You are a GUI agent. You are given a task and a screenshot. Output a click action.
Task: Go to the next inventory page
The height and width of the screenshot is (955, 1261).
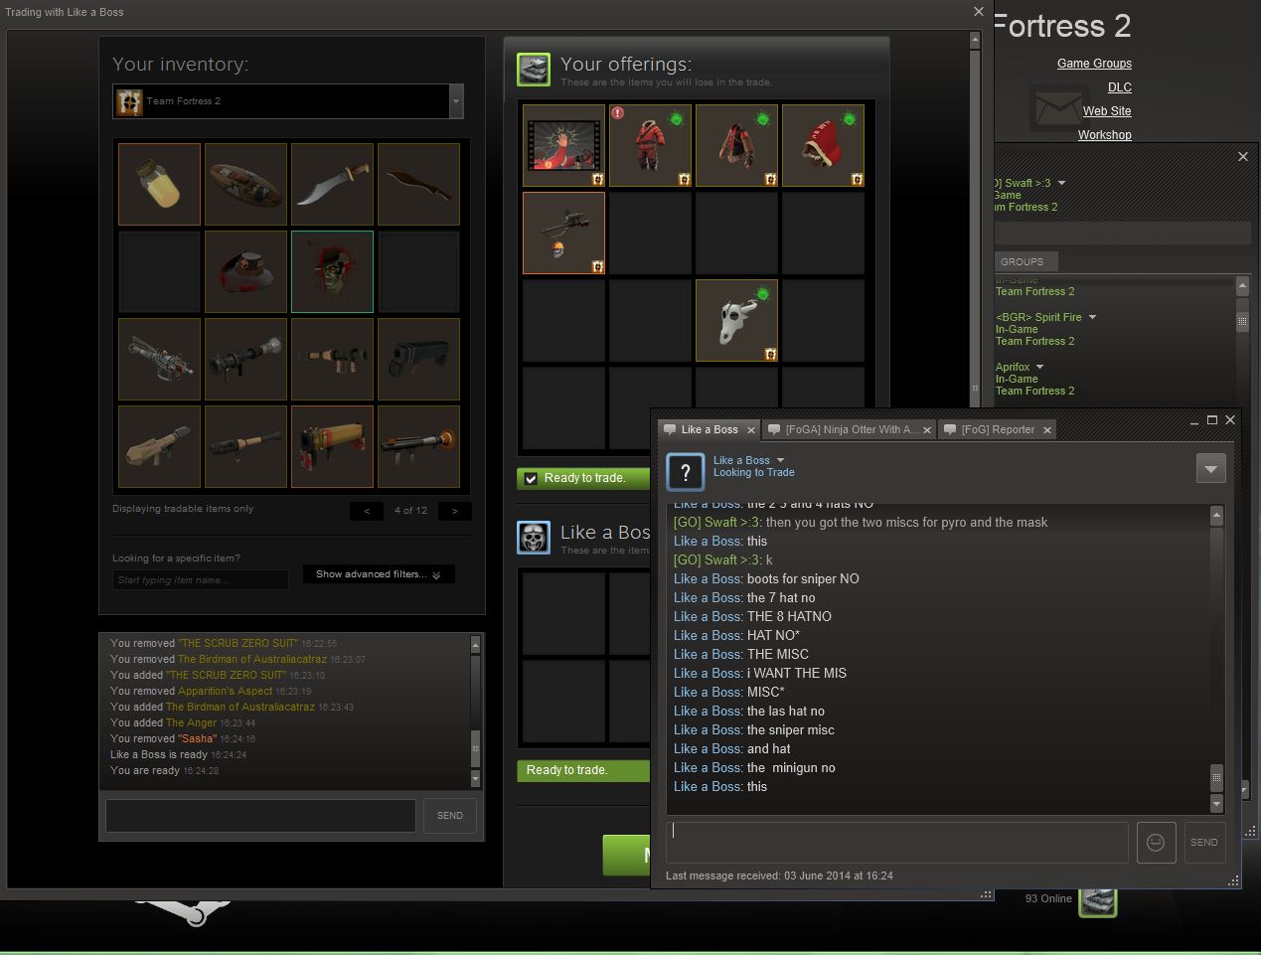click(x=455, y=511)
